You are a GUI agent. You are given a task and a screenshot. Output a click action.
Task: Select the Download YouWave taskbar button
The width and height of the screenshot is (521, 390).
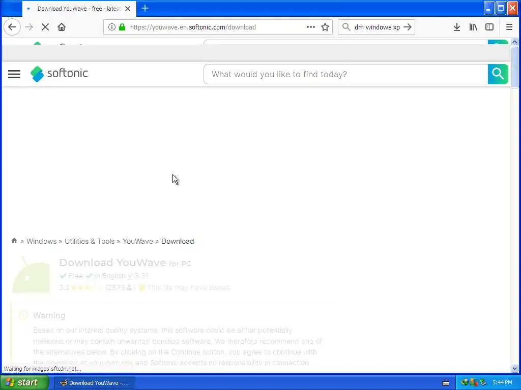[94, 383]
